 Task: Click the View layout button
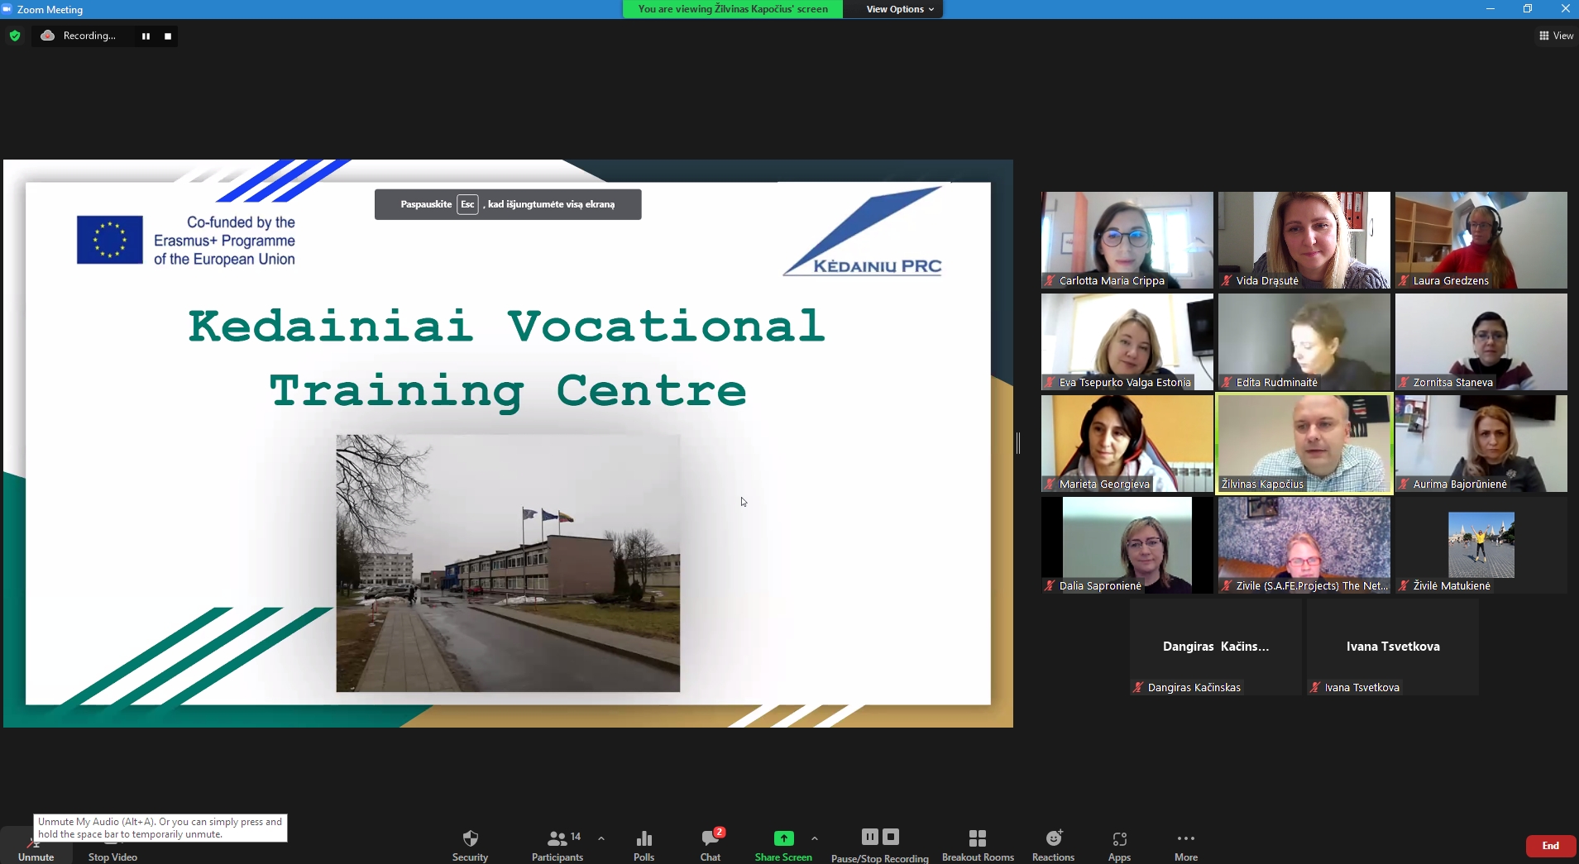click(x=1556, y=36)
